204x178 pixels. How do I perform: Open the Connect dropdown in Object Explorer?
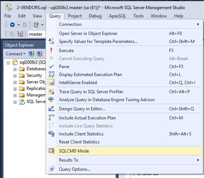coord(15,54)
